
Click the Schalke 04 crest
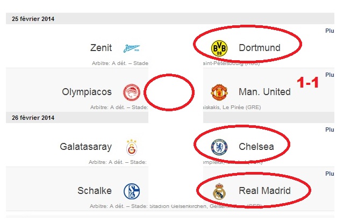pos(132,191)
